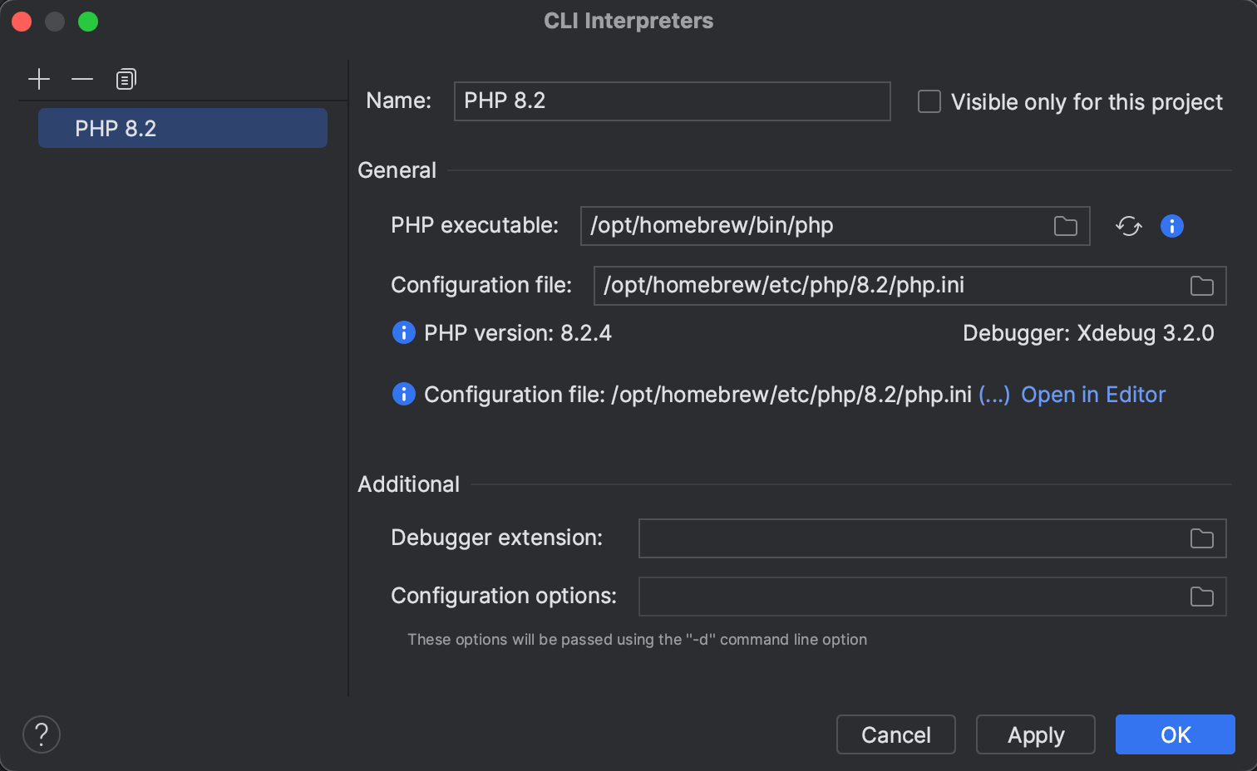1257x771 pixels.
Task: Browse for configuration options
Action: [1200, 596]
